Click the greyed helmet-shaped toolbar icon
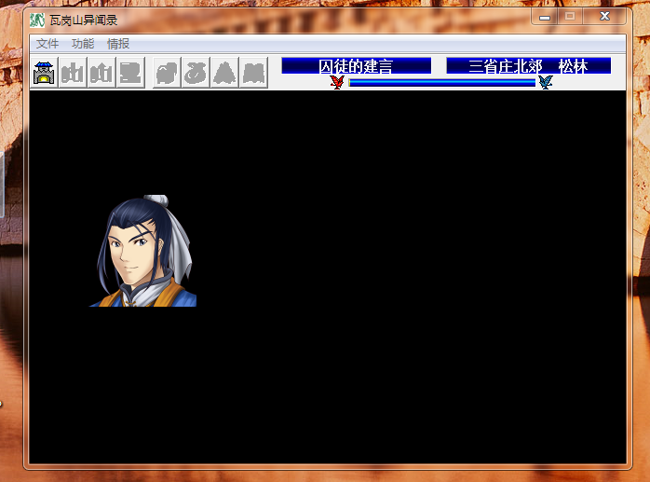This screenshot has width=650, height=482. click(167, 73)
